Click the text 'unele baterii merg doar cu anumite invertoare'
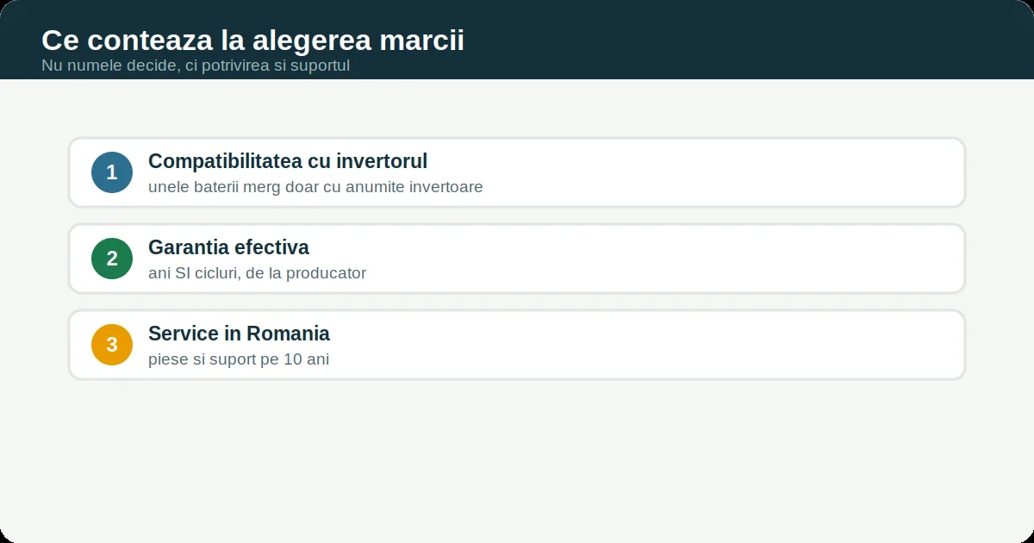 tap(315, 187)
